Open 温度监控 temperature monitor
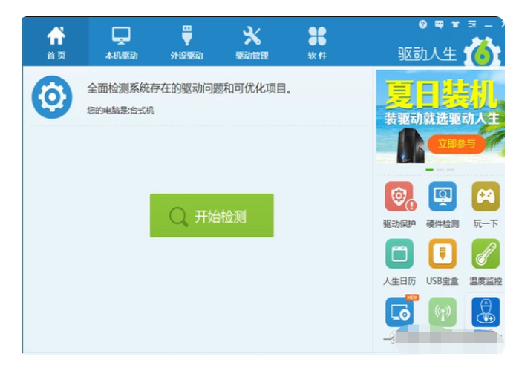The height and width of the screenshot is (368, 519). coord(486,254)
